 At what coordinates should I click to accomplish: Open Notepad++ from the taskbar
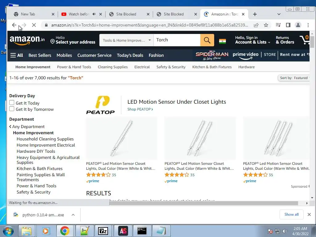[x=84, y=231]
